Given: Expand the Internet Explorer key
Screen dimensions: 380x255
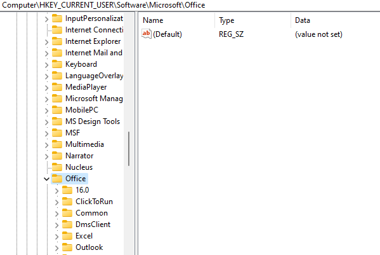Looking at the screenshot, I should coord(46,42).
